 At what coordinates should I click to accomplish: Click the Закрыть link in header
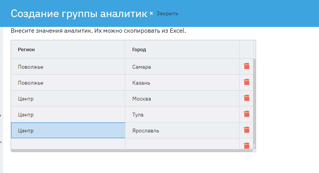167,14
